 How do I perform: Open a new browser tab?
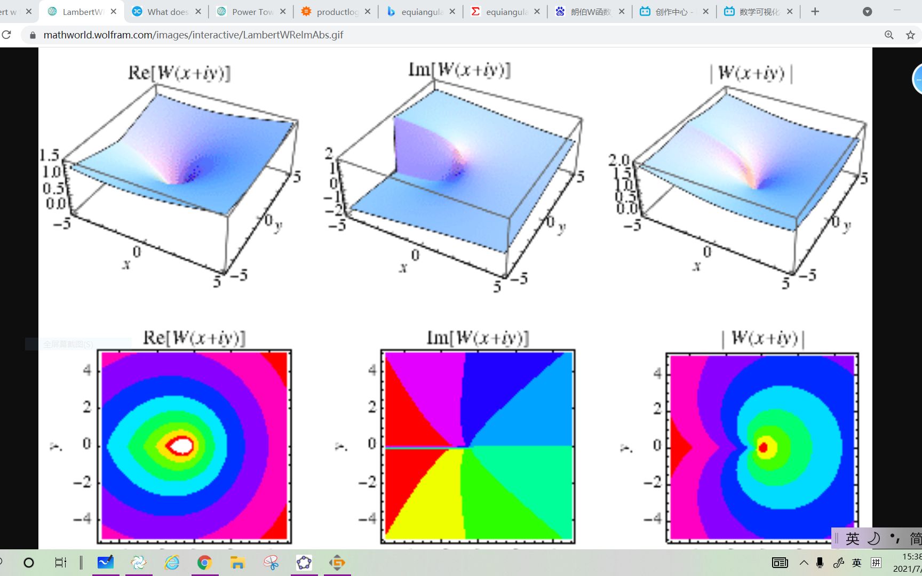click(815, 11)
